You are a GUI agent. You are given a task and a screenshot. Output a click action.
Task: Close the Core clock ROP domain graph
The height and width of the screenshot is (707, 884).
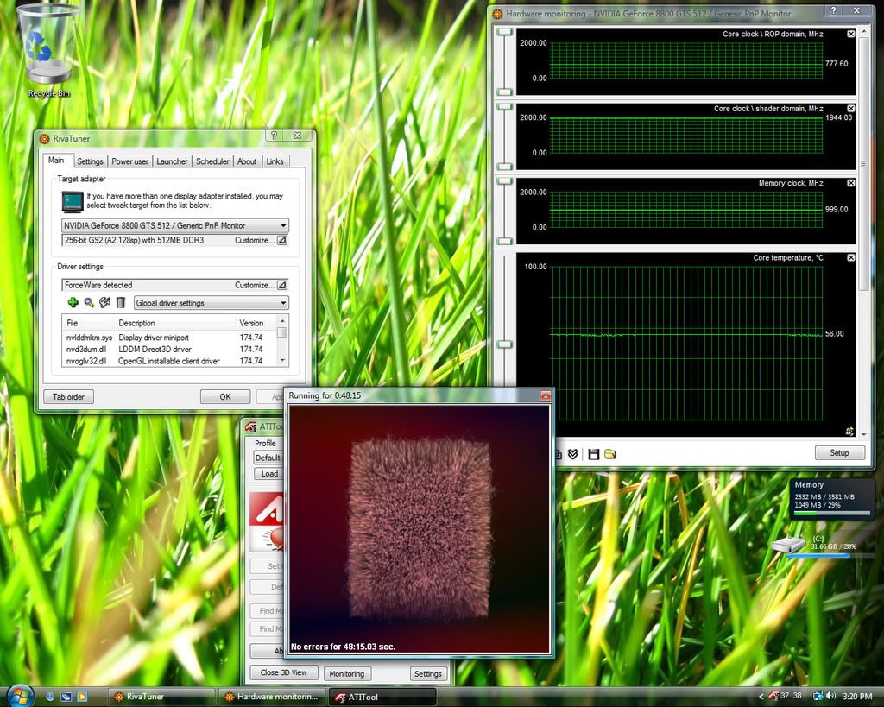[851, 34]
